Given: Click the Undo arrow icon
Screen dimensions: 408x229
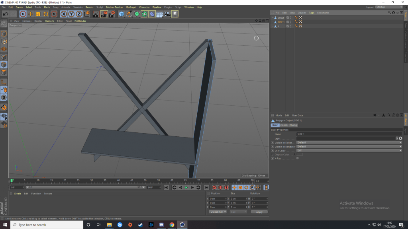Looking at the screenshot, I should 5,14.
